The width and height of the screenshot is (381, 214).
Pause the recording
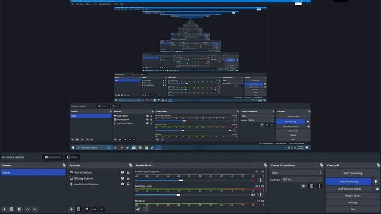coord(376,181)
